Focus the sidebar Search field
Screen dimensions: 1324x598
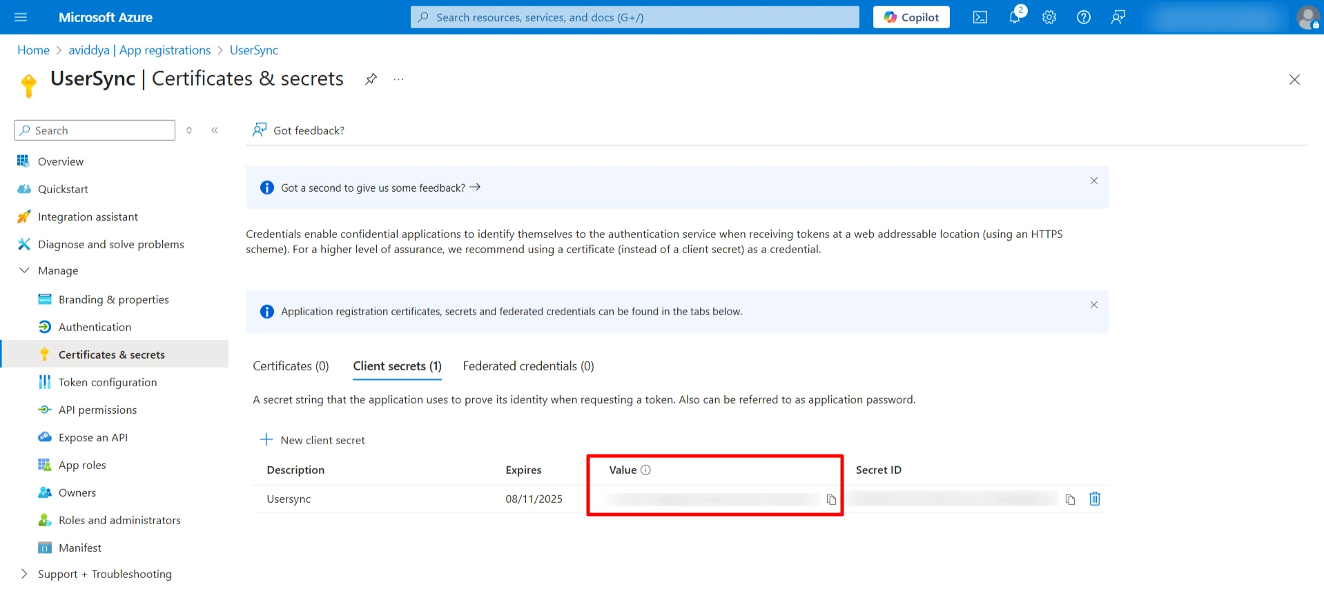click(x=95, y=130)
